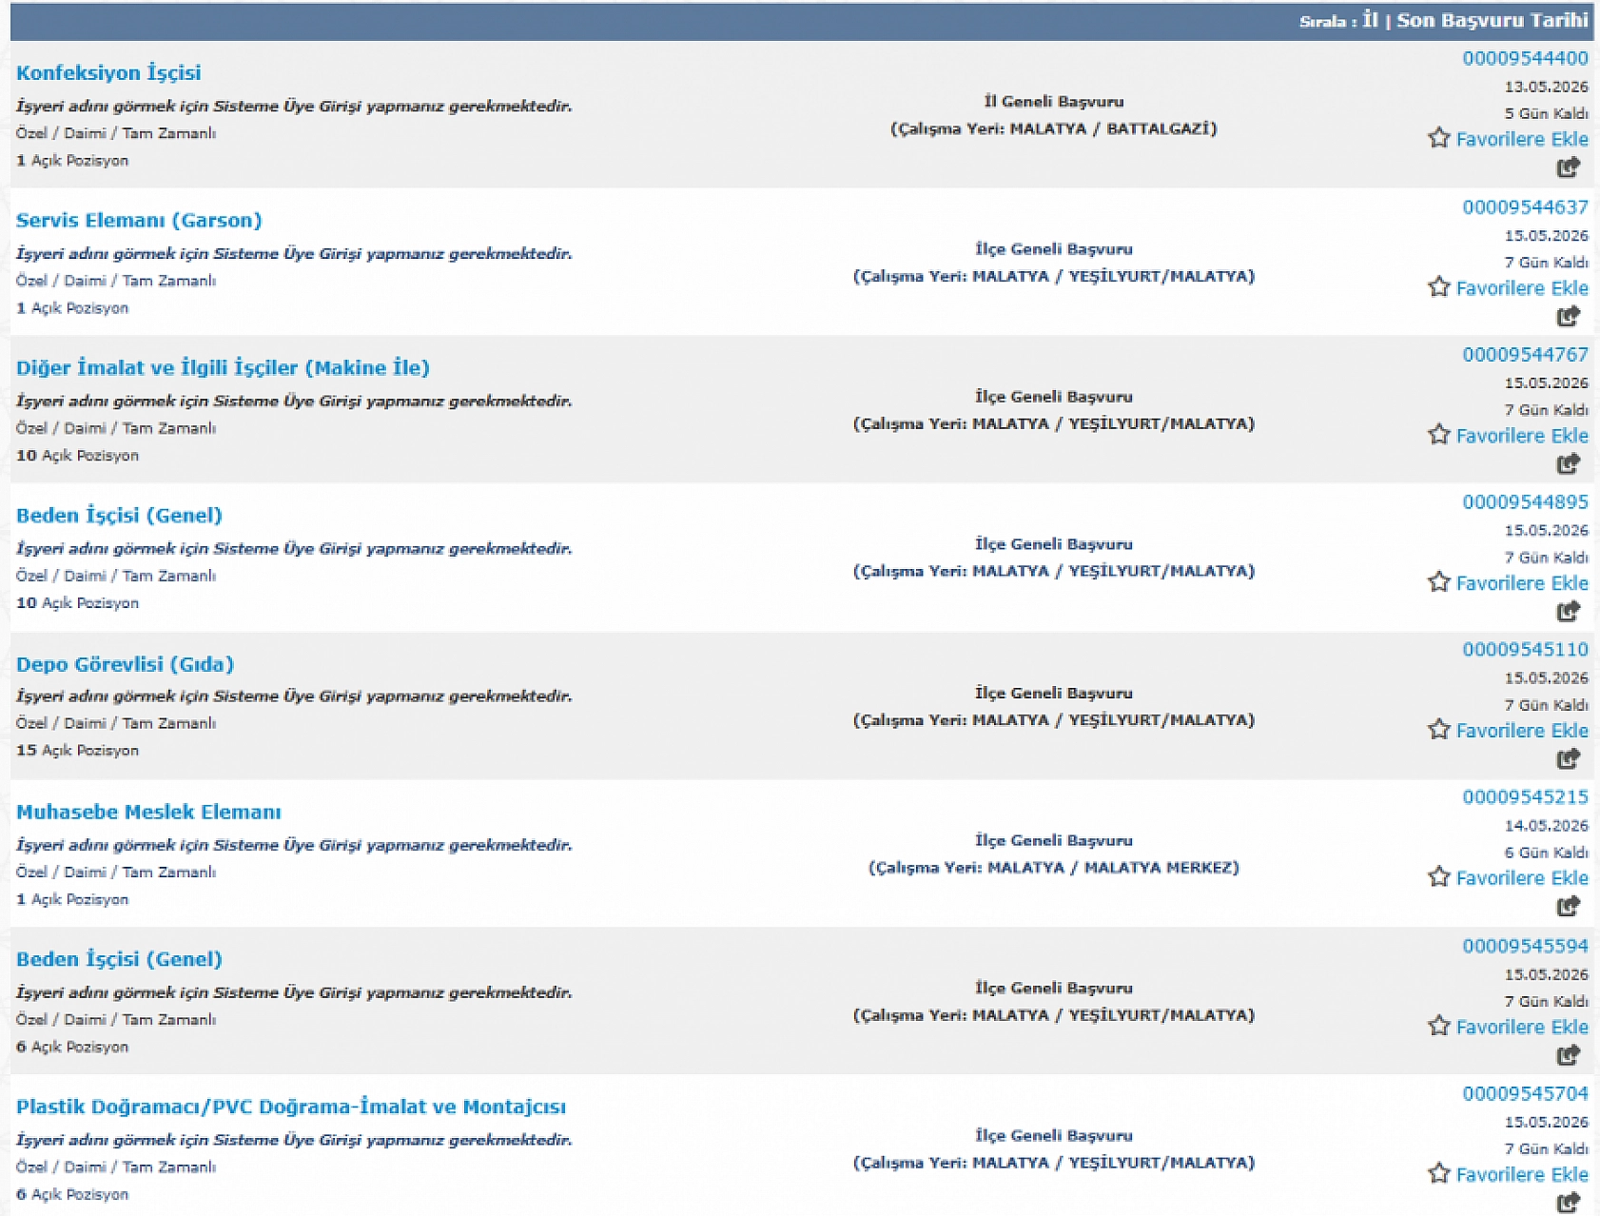Open listing number 00009545594
1600x1216 pixels.
[1525, 946]
